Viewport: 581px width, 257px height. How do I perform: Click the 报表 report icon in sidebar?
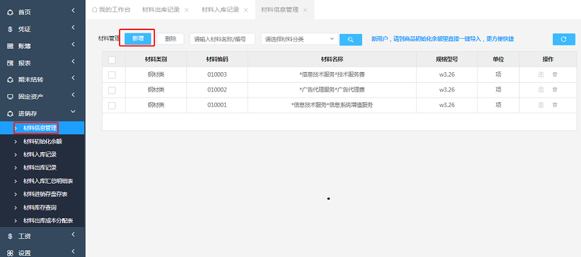[11, 63]
